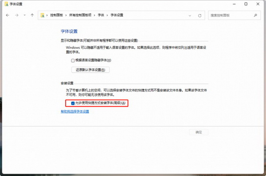The image size is (266, 176).
Task: Go back with the left arrow
Action: coord(8,15)
